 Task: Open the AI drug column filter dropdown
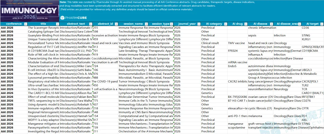[246, 24]
